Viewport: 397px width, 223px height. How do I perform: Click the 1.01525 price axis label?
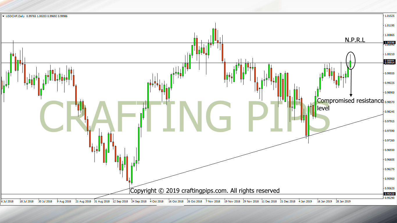(389, 16)
